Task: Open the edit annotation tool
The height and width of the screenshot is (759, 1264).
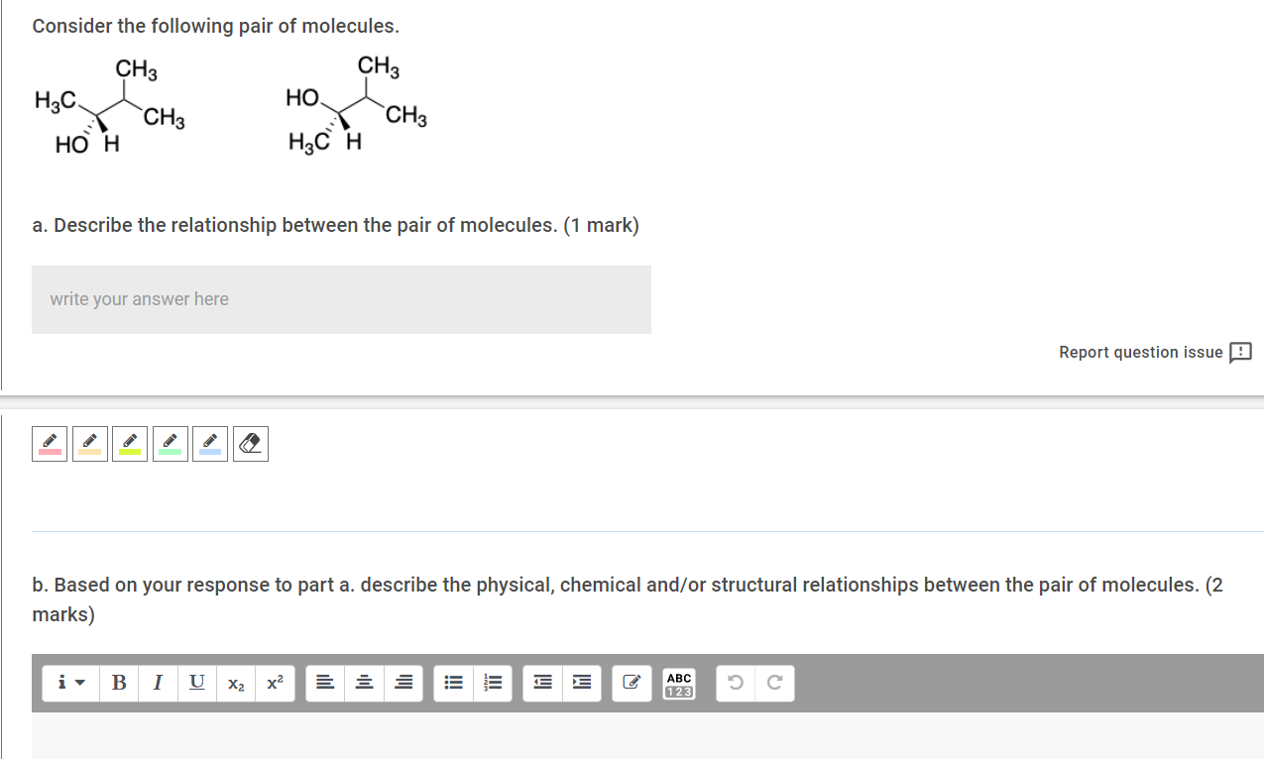Action: [632, 683]
